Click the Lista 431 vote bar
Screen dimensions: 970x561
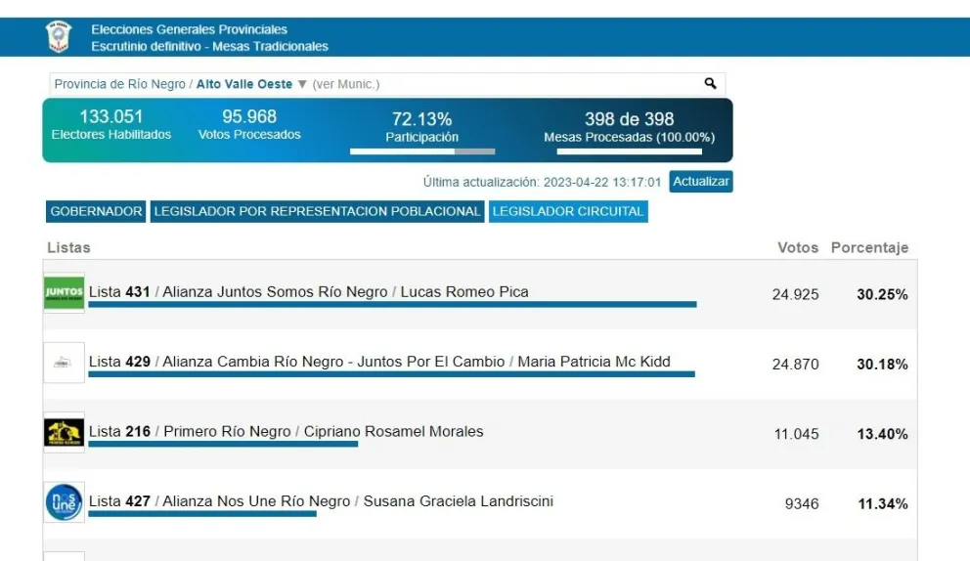[x=393, y=304]
